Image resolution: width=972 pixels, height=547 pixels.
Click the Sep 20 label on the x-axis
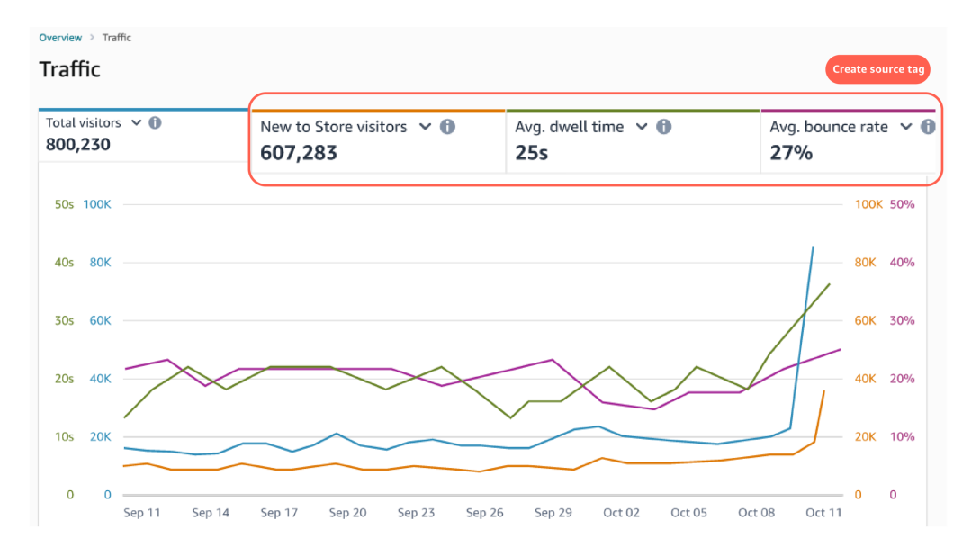tap(347, 513)
